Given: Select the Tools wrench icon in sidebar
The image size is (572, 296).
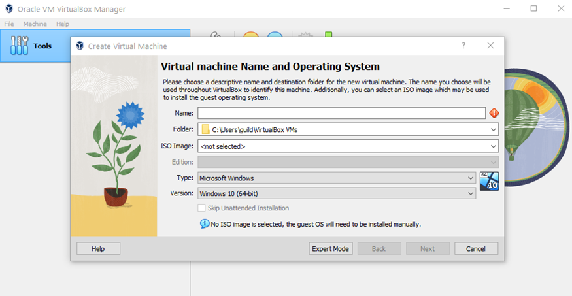Looking at the screenshot, I should point(20,45).
